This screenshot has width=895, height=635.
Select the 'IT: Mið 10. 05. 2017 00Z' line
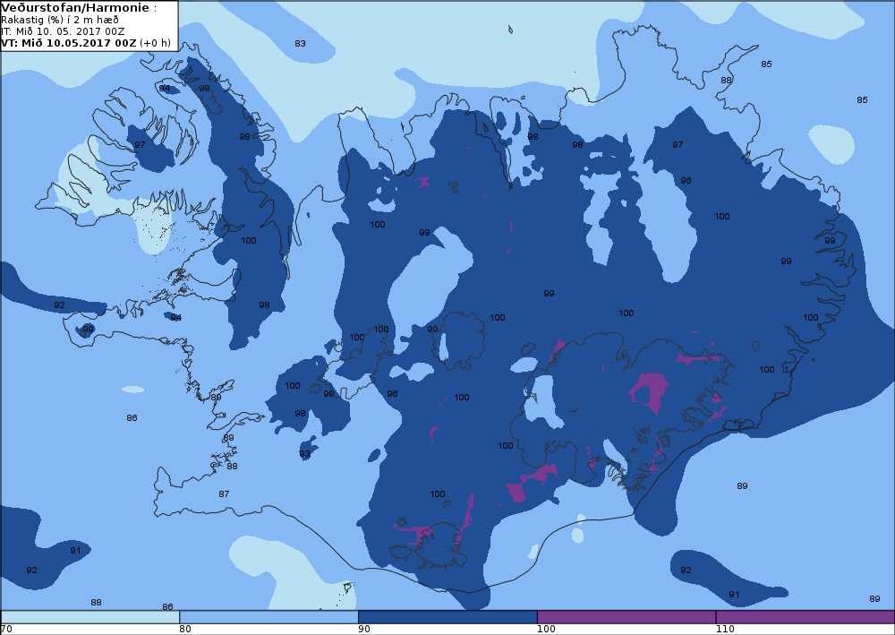click(63, 31)
